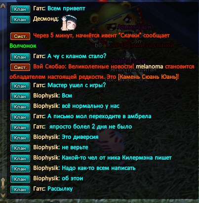The width and height of the screenshot is (199, 203).
Task: Click the Клан tag beside "Это диверсия"
Action: click(x=20, y=137)
